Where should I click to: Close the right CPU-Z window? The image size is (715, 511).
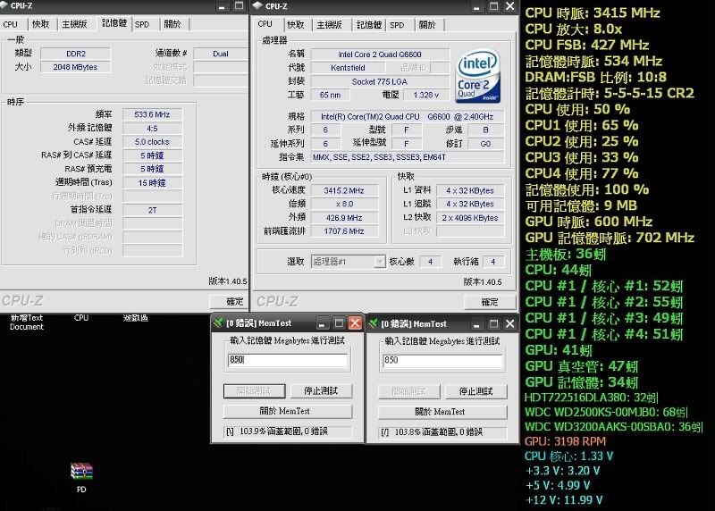click(509, 6)
